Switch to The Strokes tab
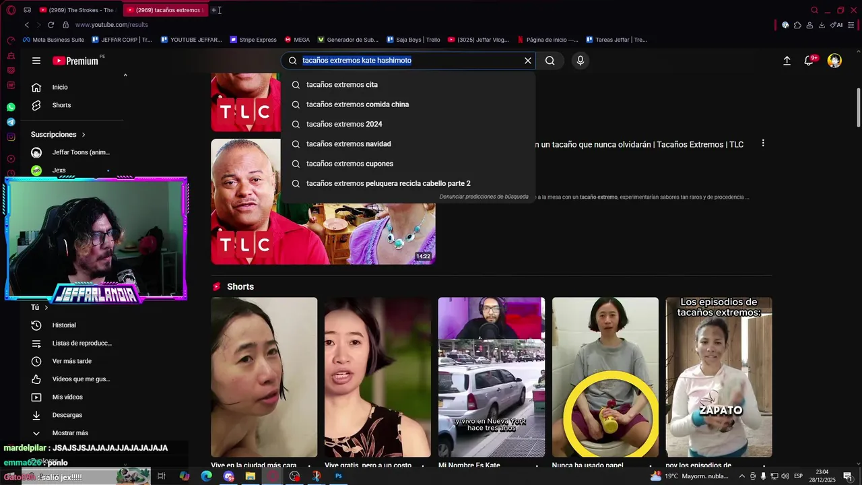 point(77,10)
